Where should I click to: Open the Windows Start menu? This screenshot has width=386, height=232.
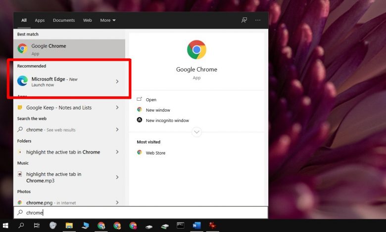5,226
